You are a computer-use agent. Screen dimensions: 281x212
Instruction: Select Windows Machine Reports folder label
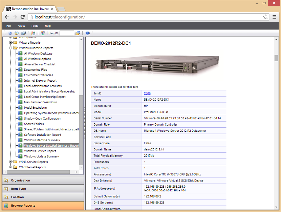(36, 48)
